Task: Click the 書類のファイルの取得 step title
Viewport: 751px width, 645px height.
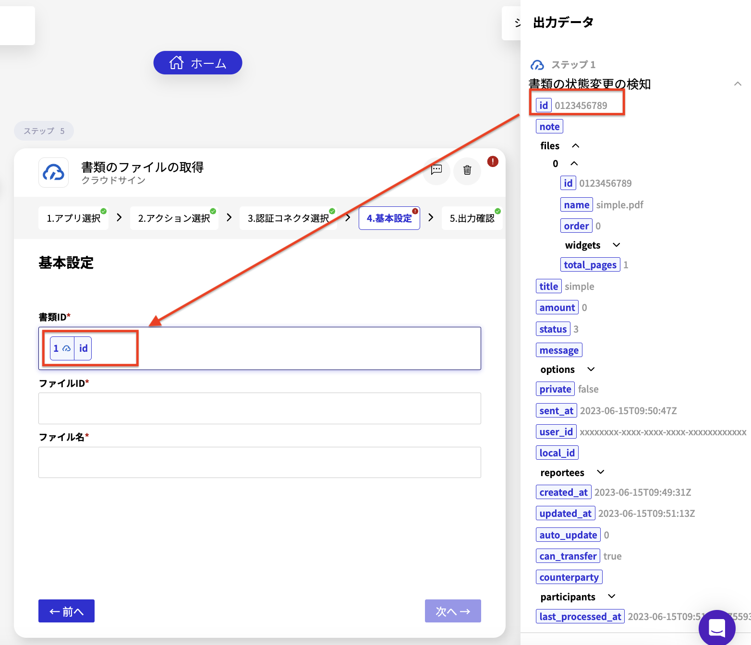Action: coord(143,167)
